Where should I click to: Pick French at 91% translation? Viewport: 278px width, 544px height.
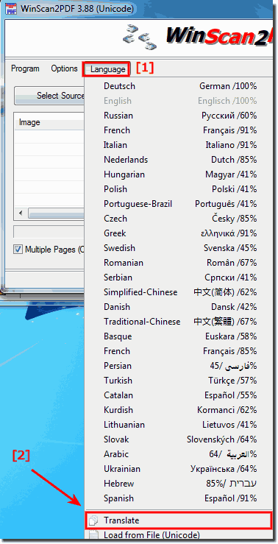[x=178, y=130]
